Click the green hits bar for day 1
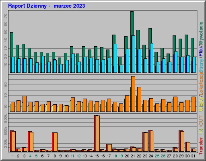 12,45
